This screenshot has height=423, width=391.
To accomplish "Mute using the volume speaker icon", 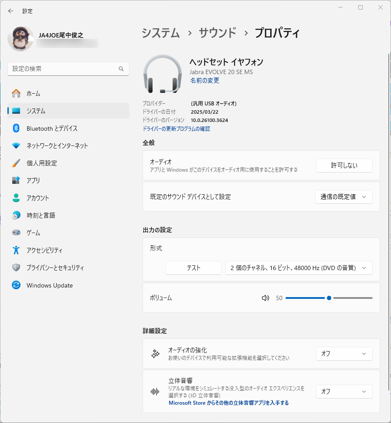I will 265,298.
